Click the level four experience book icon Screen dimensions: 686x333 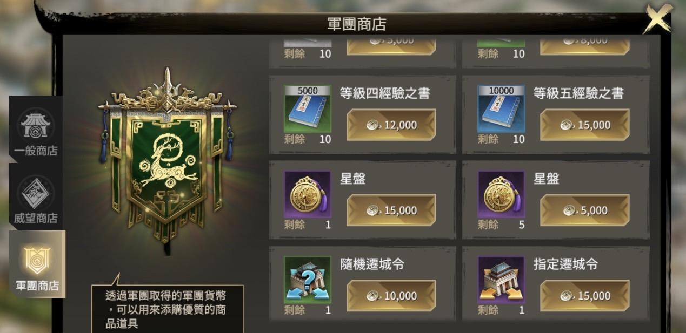(x=307, y=108)
